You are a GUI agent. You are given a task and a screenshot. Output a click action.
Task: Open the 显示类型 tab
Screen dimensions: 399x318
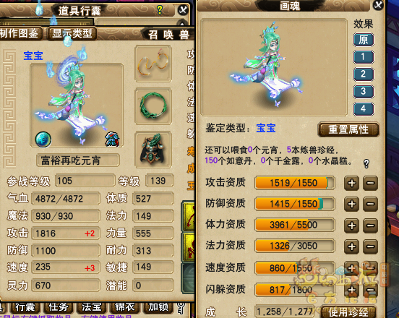point(72,33)
